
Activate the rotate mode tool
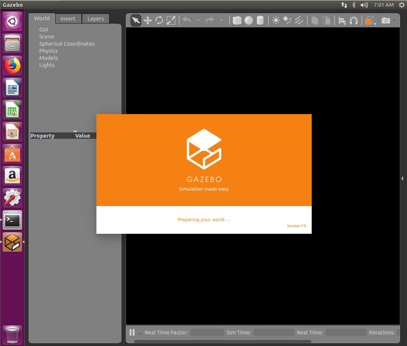point(159,20)
